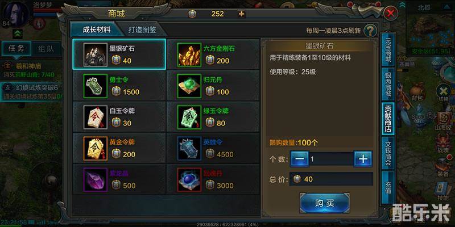Click the 购买 buy button
The height and width of the screenshot is (227, 455).
coord(324,203)
